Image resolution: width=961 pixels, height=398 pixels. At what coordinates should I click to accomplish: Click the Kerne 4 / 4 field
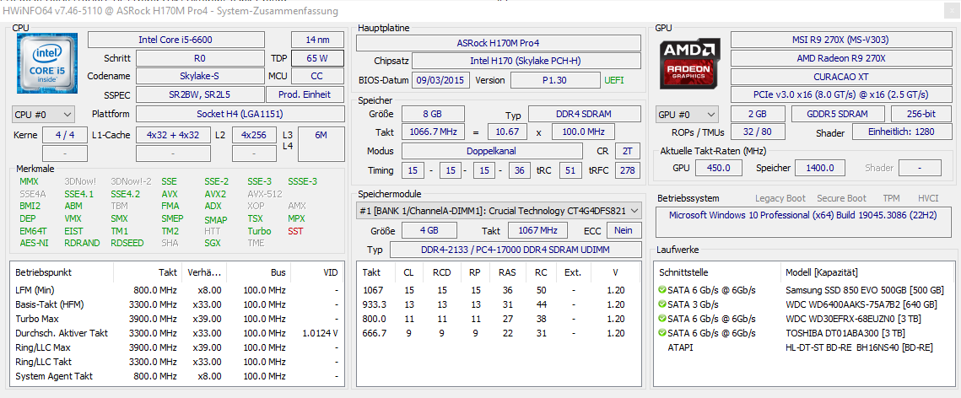pos(64,135)
